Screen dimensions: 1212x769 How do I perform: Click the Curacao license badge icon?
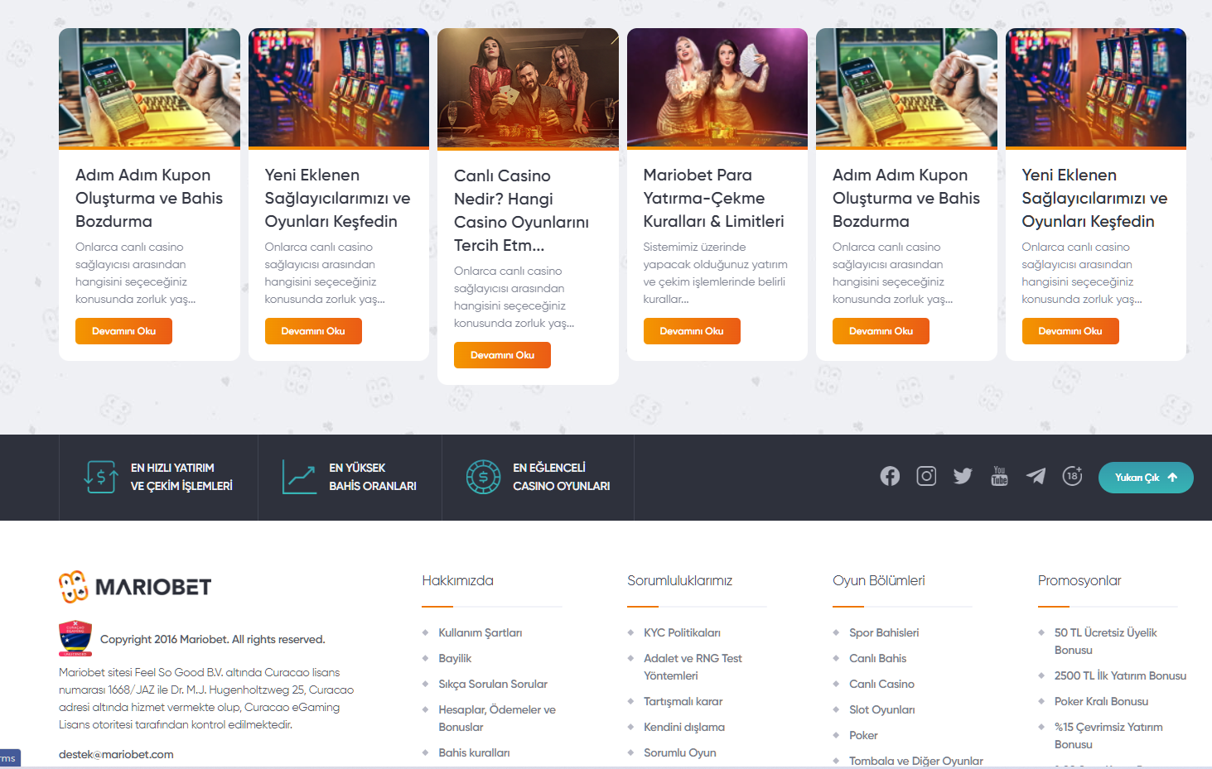pos(75,639)
